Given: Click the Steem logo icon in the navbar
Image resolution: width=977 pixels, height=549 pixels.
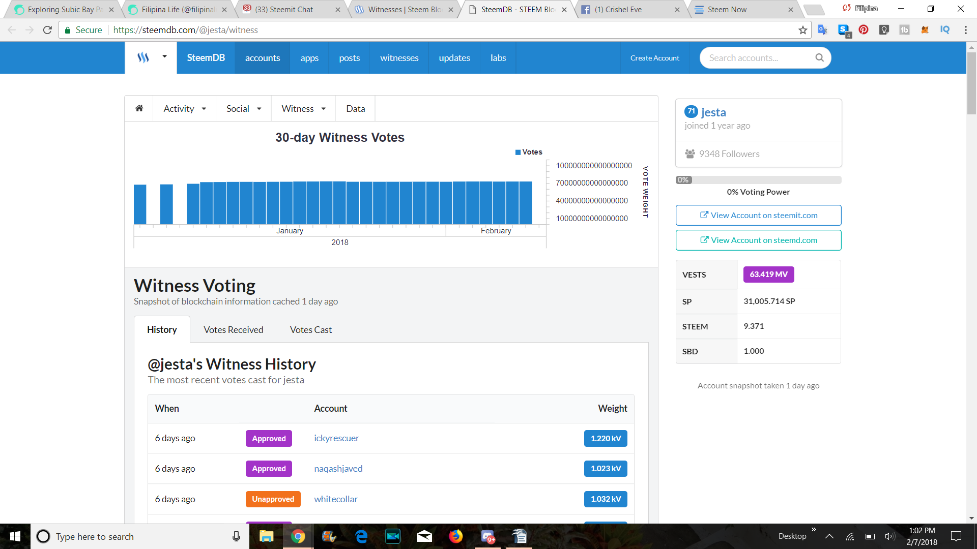Looking at the screenshot, I should point(143,57).
